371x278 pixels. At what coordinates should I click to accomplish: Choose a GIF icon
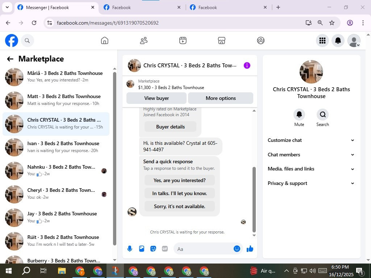coord(165,249)
